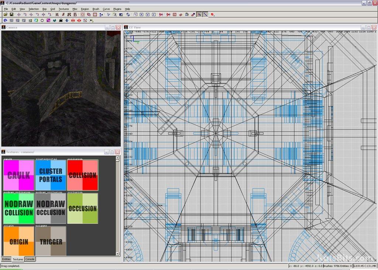
Task: Click the texture panel scroll down arrow
Action: coord(118,254)
